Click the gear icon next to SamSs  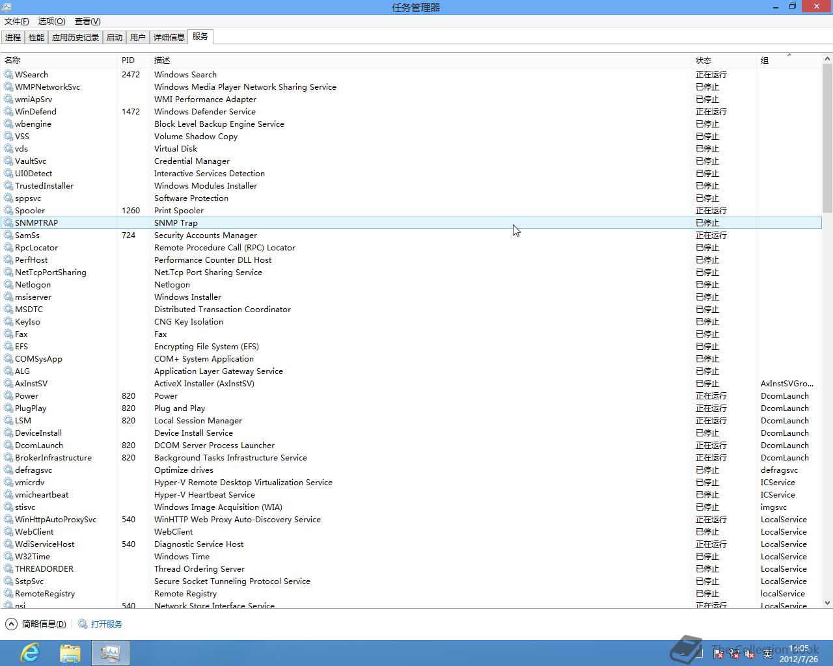[8, 235]
